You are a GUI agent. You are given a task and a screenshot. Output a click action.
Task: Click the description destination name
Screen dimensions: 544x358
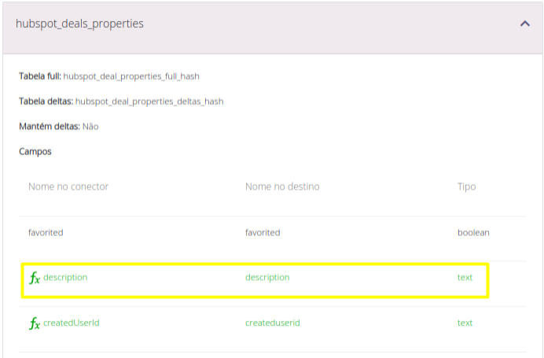(267, 278)
